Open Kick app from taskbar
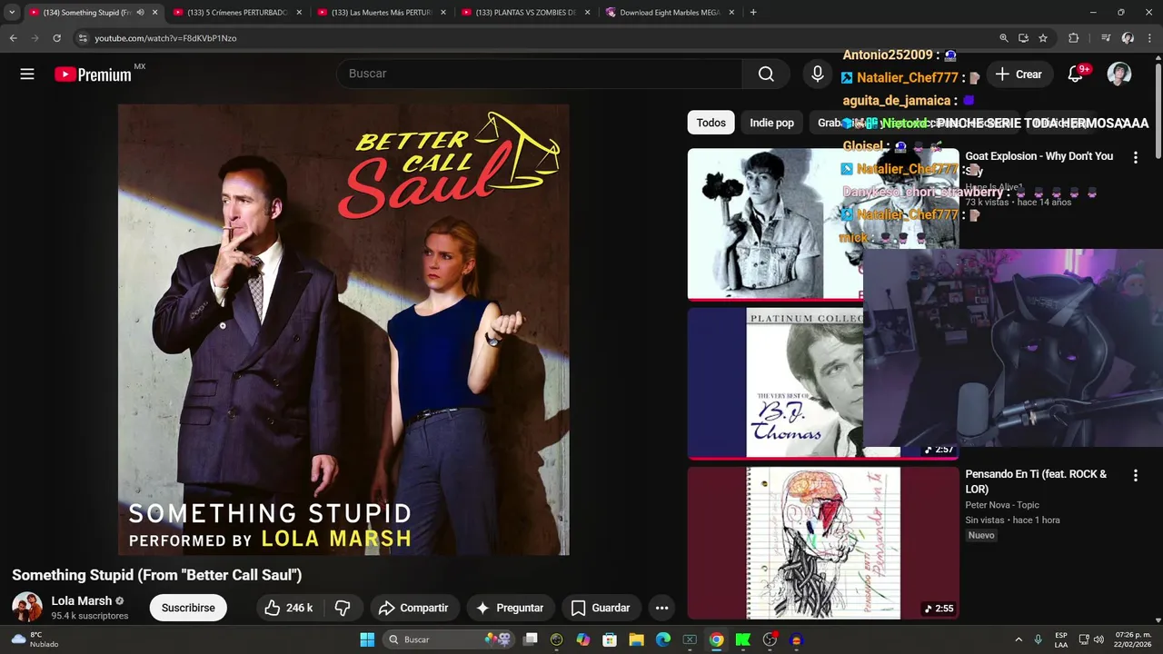 click(x=743, y=639)
